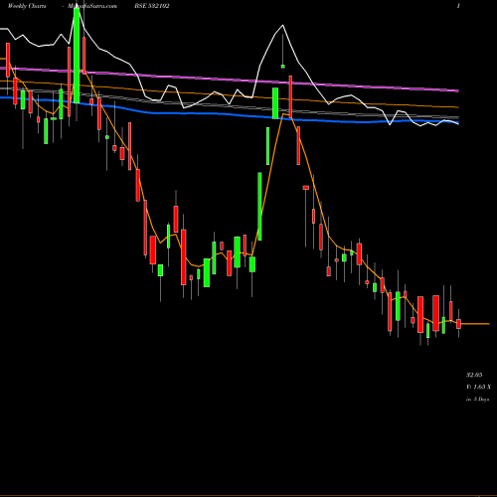Click the '32.05' price value
The image size is (497, 497).
point(474,375)
